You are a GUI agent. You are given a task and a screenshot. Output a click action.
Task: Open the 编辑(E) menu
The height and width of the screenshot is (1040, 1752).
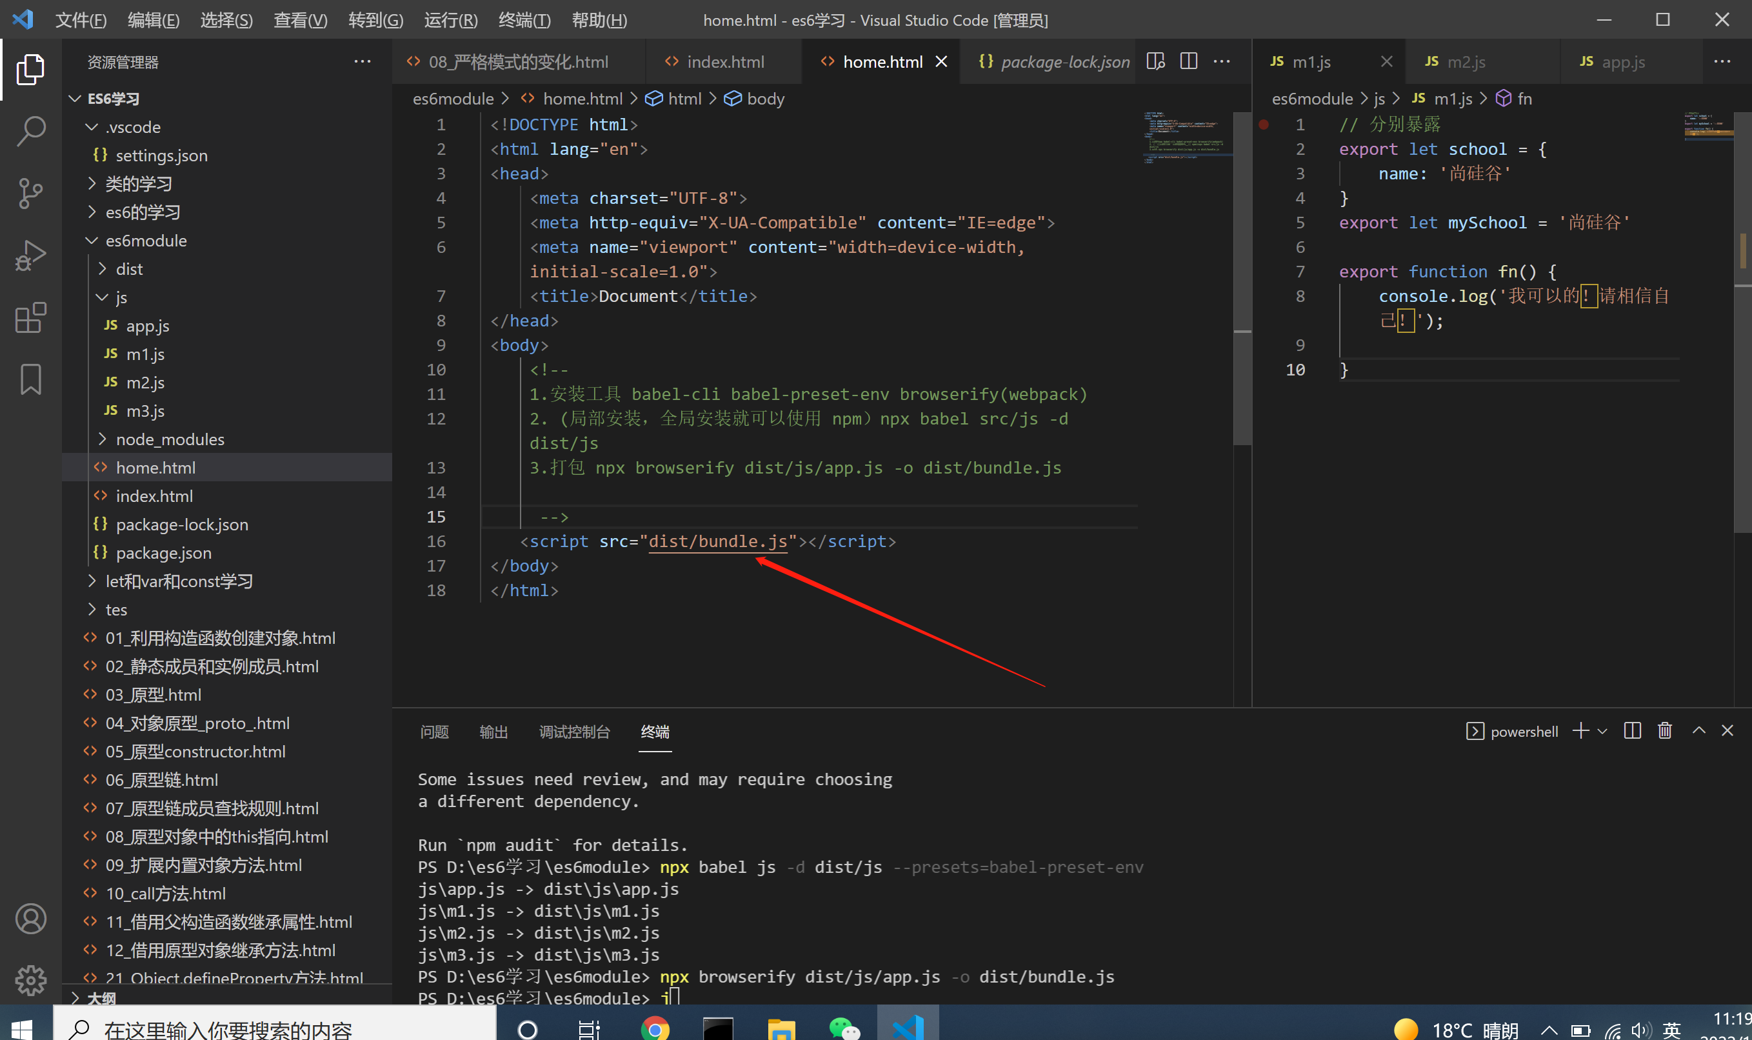[154, 21]
